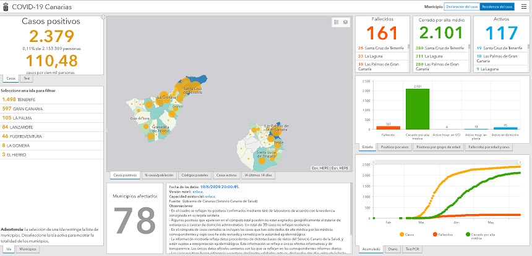Switch to the Municipios tab

[x=27, y=249]
